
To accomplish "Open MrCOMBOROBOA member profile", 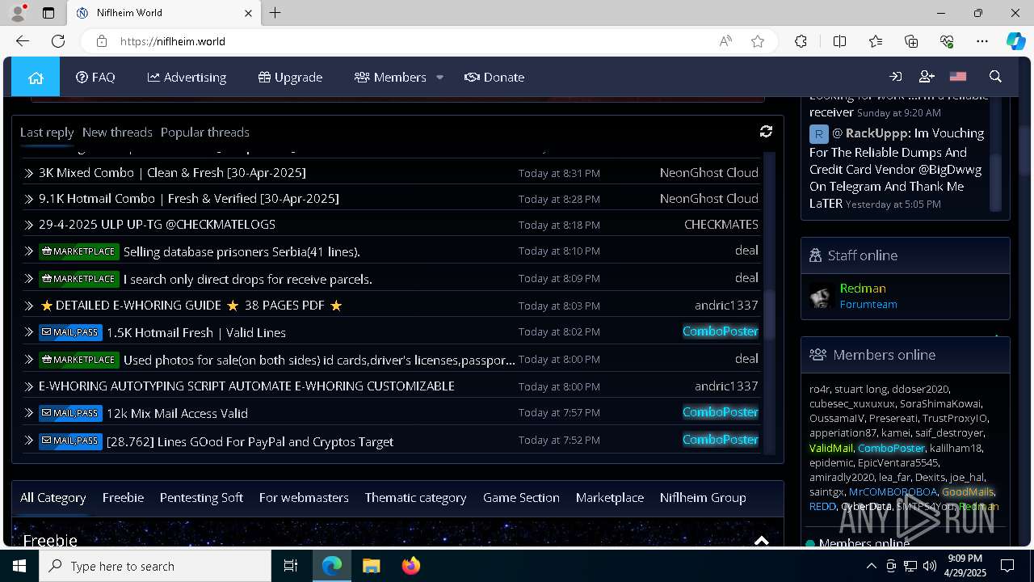I will coord(893,491).
